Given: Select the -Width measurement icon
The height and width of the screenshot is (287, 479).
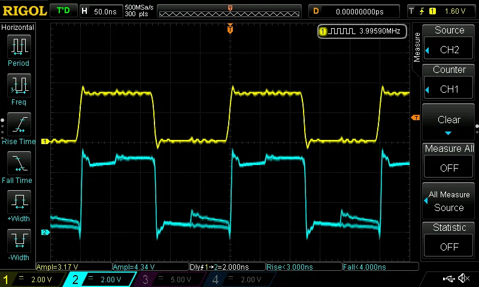Looking at the screenshot, I should click(19, 240).
